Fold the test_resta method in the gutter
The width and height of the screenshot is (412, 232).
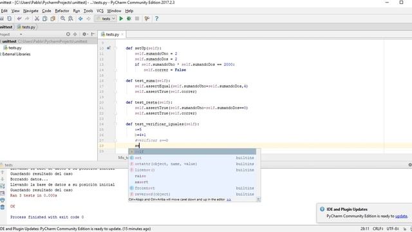[115, 102]
